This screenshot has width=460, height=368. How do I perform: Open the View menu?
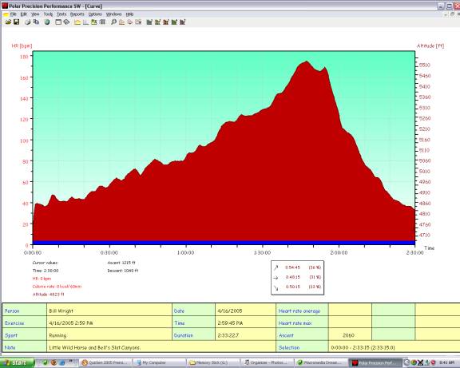coord(35,14)
